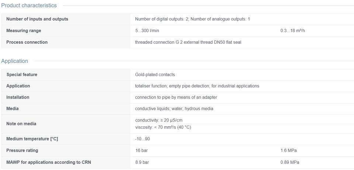
Task: Click the 8.9 bar MAWP value
Action: click(142, 162)
